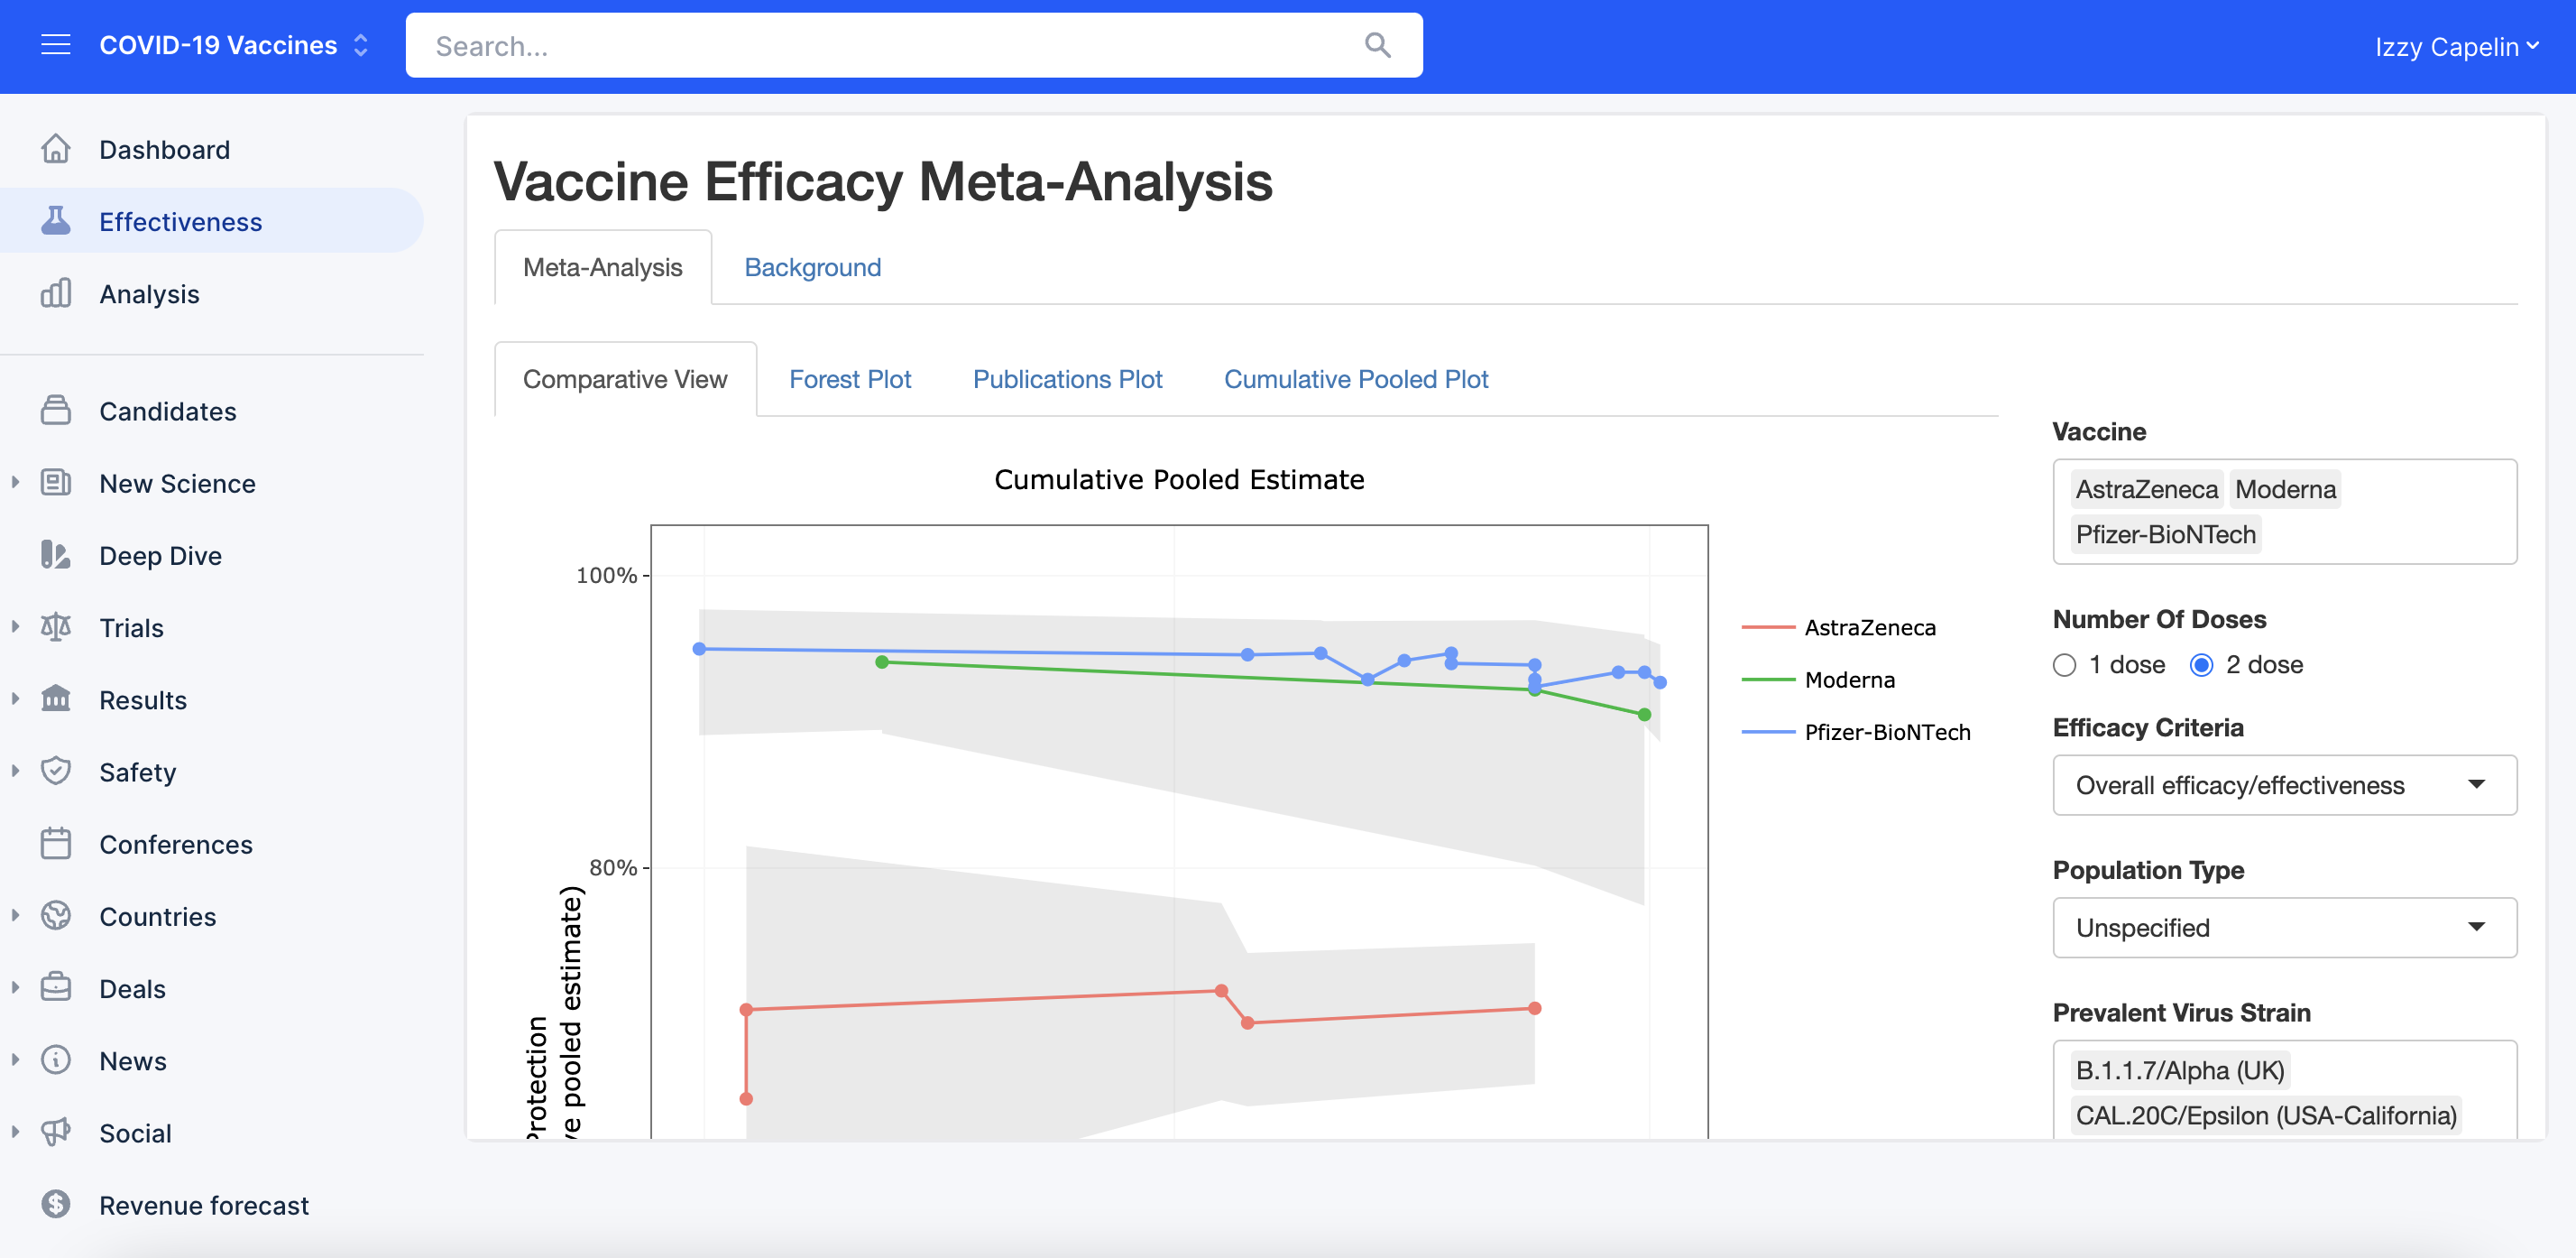Select the 2 dose radio button
Screen dimensions: 2576x1258
pos(2201,665)
